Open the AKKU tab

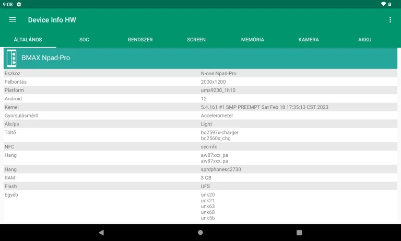pos(364,39)
